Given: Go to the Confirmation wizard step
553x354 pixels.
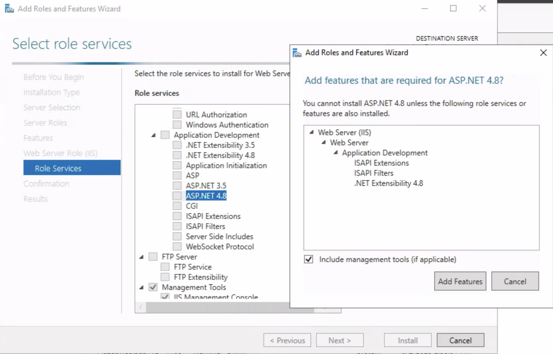Looking at the screenshot, I should pos(46,184).
